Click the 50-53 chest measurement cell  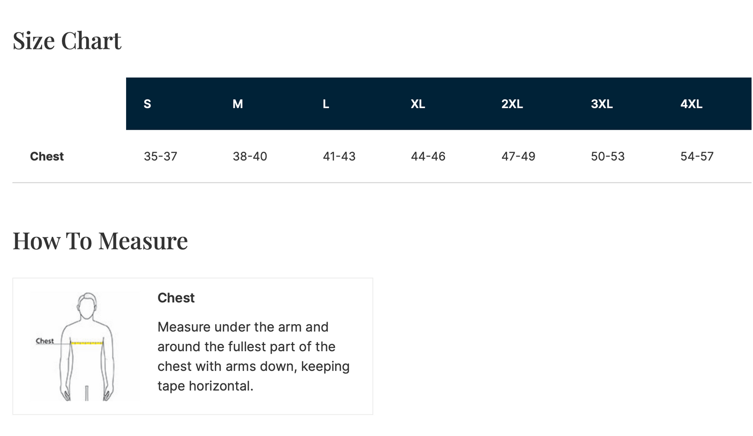click(608, 157)
